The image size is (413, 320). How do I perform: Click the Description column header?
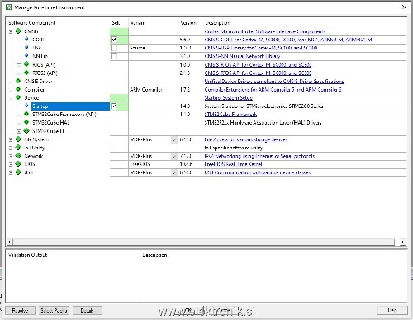click(217, 23)
